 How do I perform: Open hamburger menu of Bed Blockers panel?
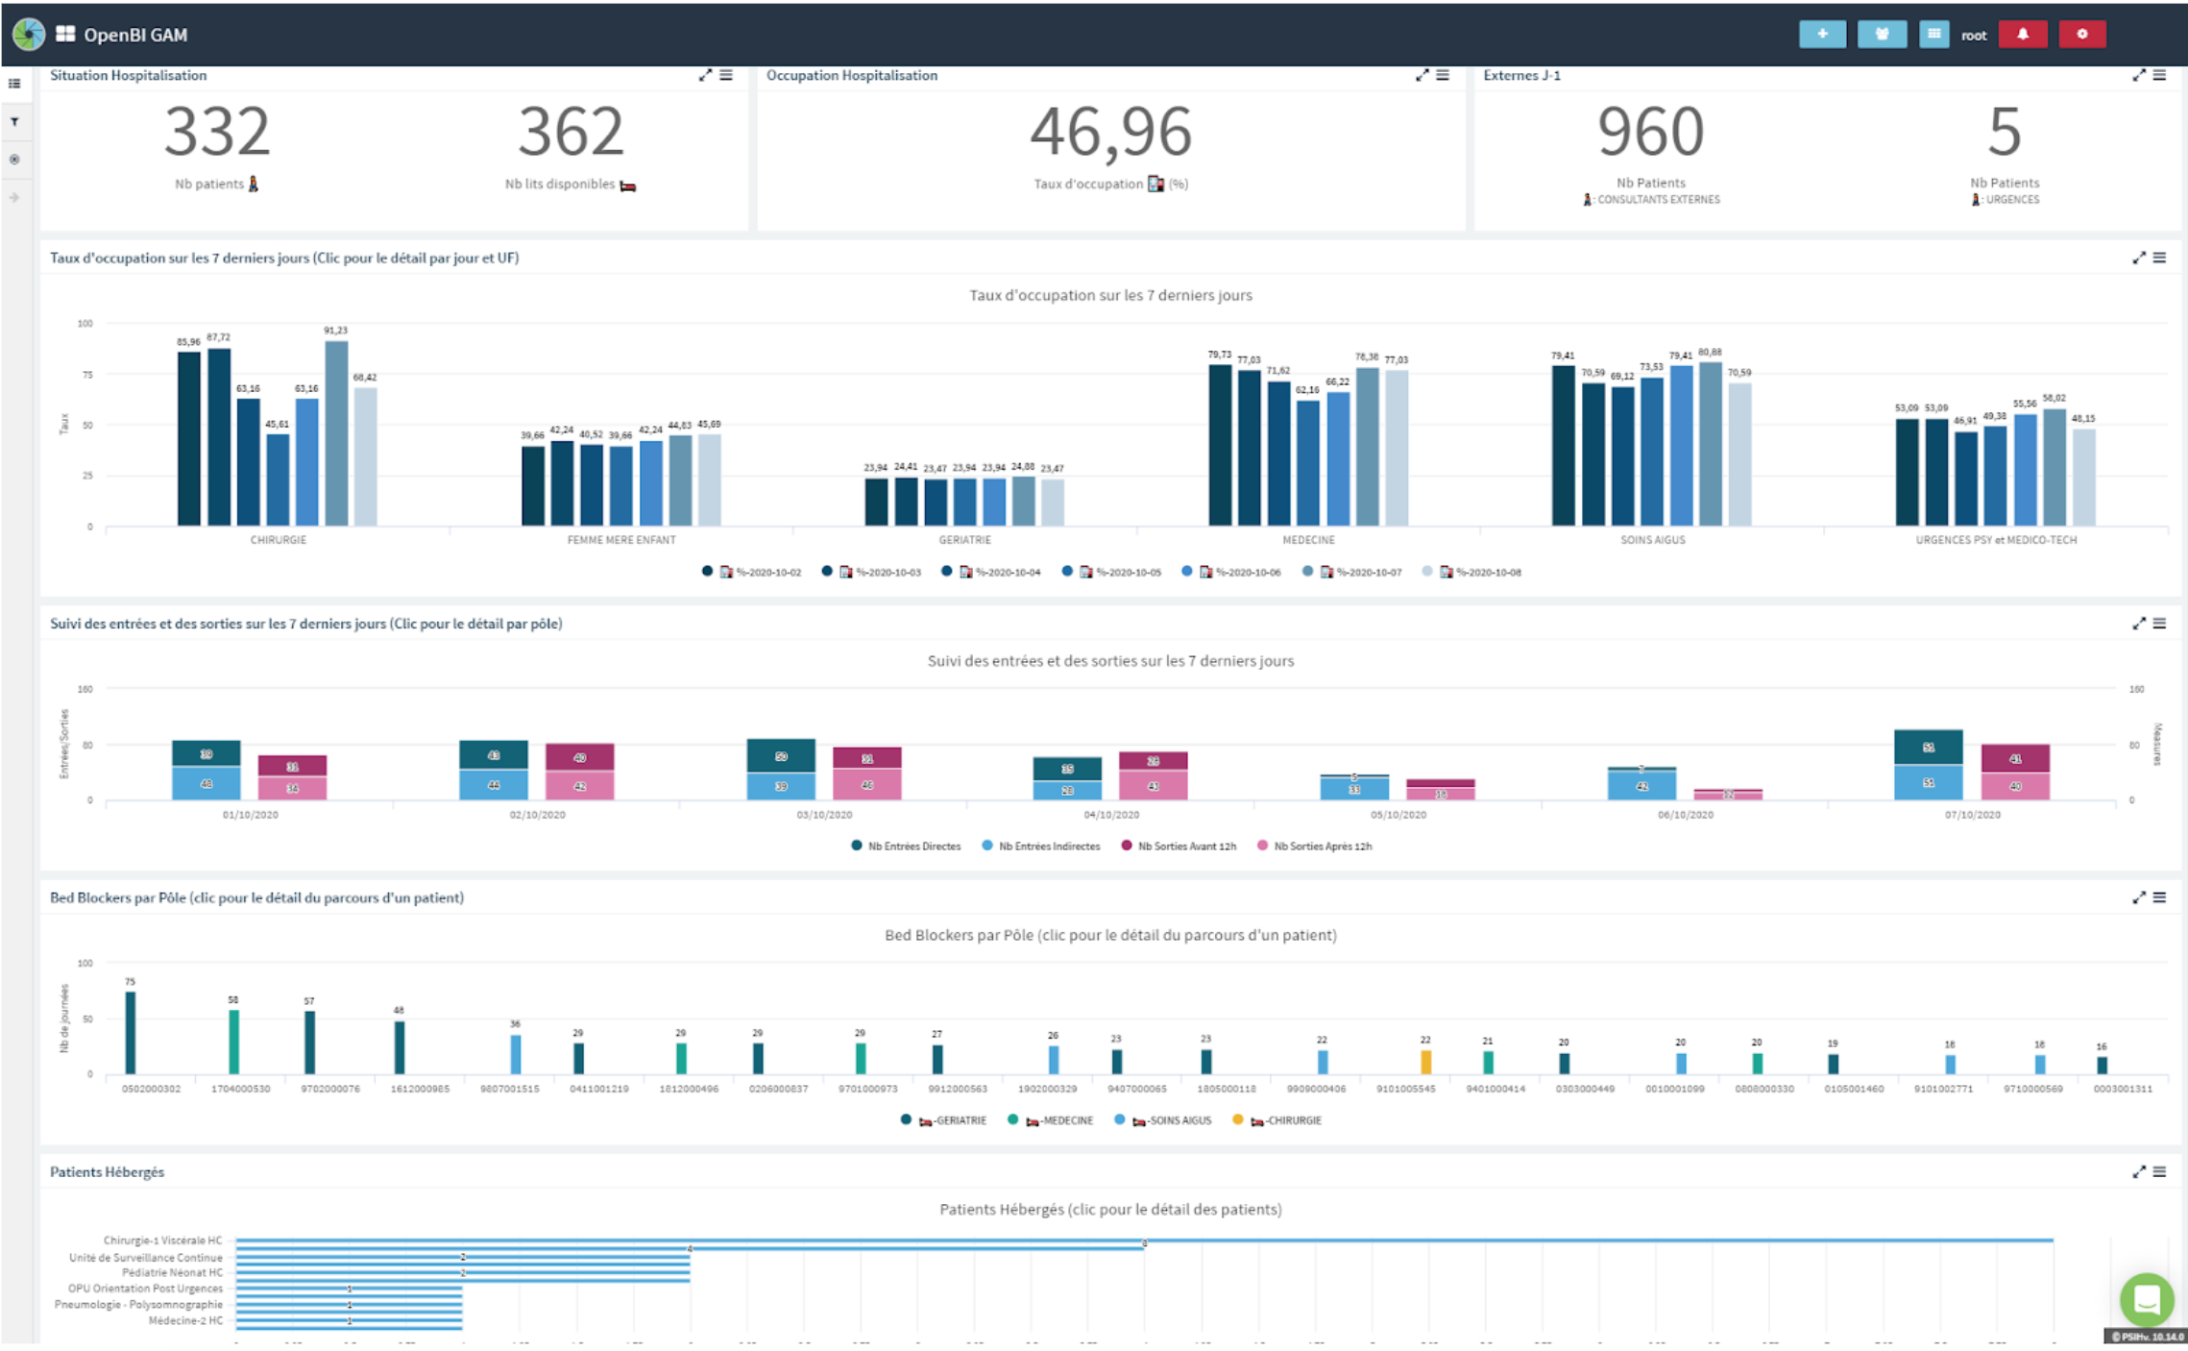click(2159, 897)
